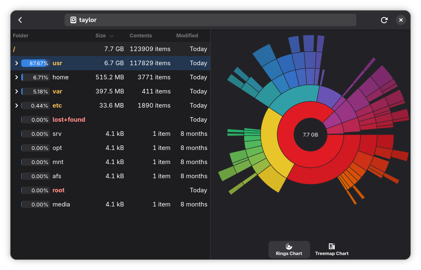Click the 3771 items count
This screenshot has width=421, height=270.
(154, 77)
